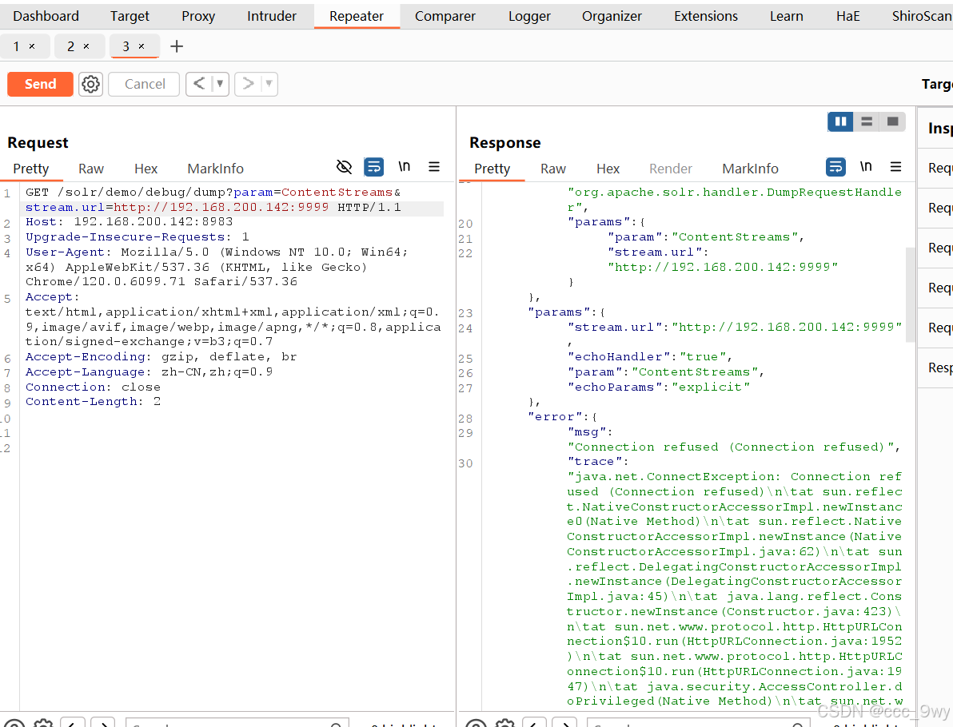This screenshot has height=727, width=953.
Task: Close Repeater tab 3
Action: pos(142,46)
